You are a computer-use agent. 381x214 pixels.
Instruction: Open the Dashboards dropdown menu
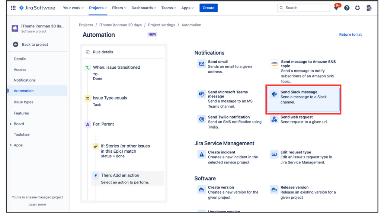tap(144, 8)
